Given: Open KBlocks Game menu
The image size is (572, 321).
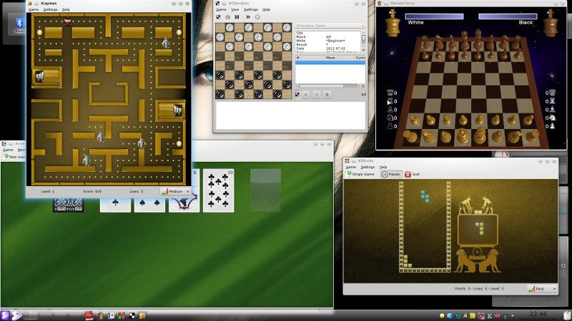Looking at the screenshot, I should click(351, 167).
